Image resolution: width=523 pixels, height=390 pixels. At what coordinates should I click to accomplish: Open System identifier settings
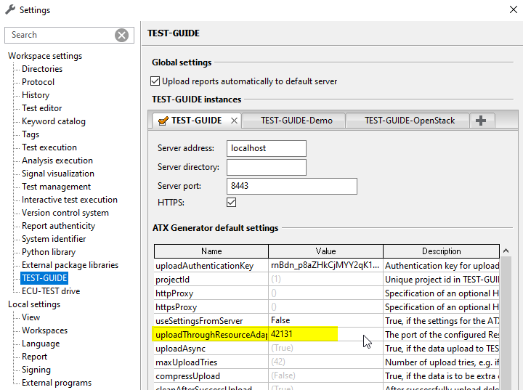(x=54, y=239)
